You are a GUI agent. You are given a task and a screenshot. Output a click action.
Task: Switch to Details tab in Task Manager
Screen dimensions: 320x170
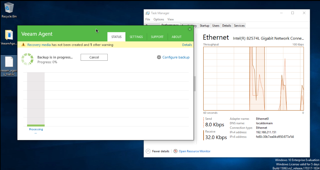(x=227, y=26)
